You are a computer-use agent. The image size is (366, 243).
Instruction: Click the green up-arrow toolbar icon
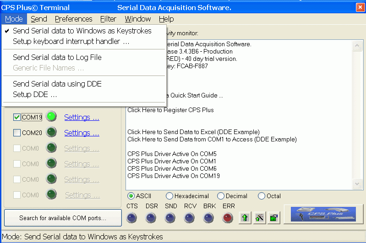pyautogui.click(x=245, y=218)
